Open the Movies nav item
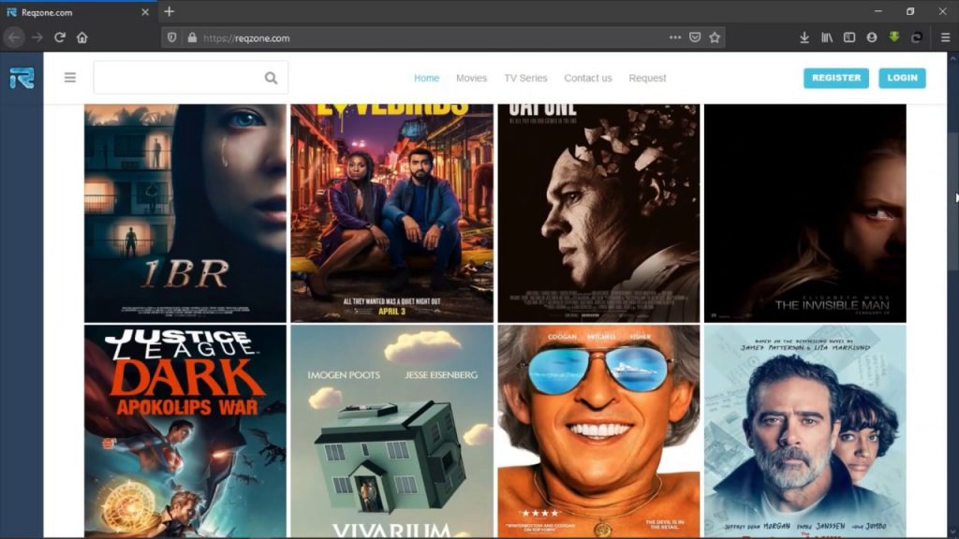This screenshot has width=959, height=539. tap(472, 79)
